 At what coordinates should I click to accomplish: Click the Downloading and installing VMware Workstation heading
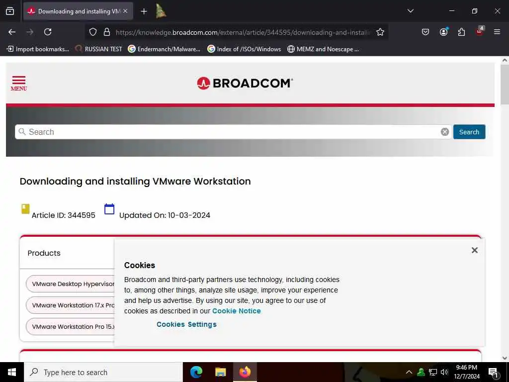pos(135,181)
